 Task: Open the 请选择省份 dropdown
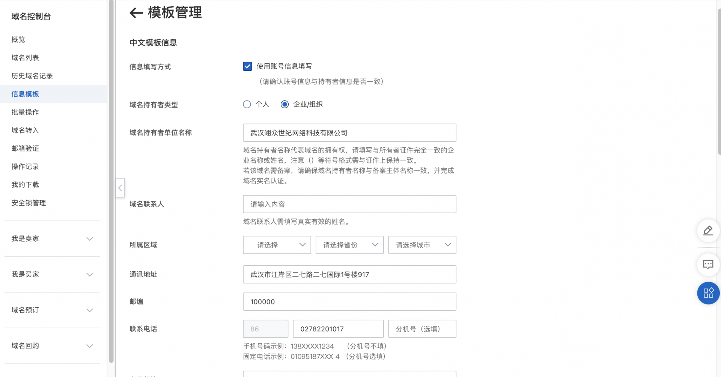[x=349, y=245]
